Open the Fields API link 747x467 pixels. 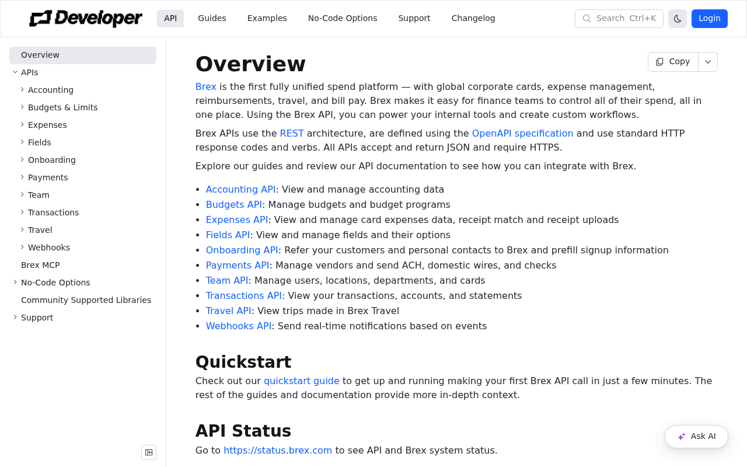click(228, 235)
